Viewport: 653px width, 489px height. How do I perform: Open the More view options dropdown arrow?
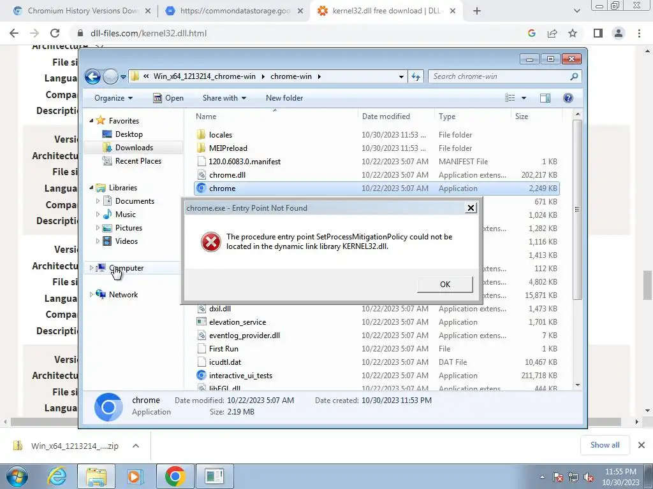click(524, 98)
